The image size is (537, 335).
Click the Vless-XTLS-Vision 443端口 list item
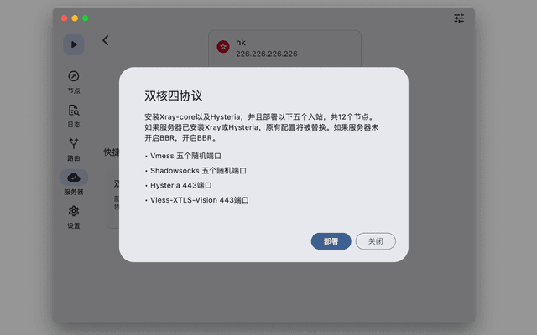(x=197, y=200)
